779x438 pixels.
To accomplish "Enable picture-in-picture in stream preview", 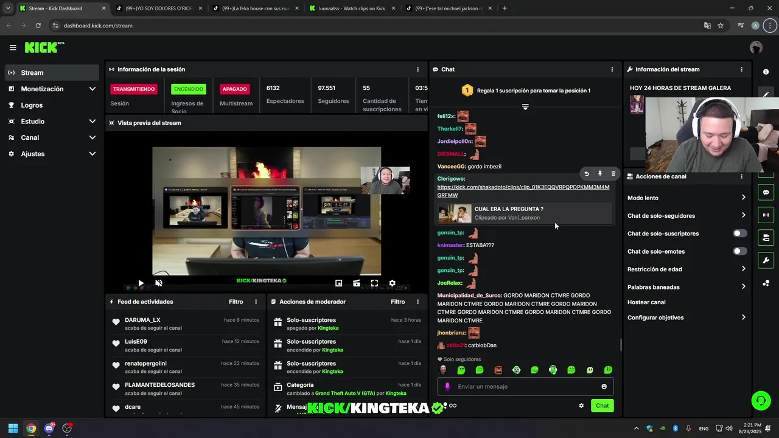I will pos(339,283).
